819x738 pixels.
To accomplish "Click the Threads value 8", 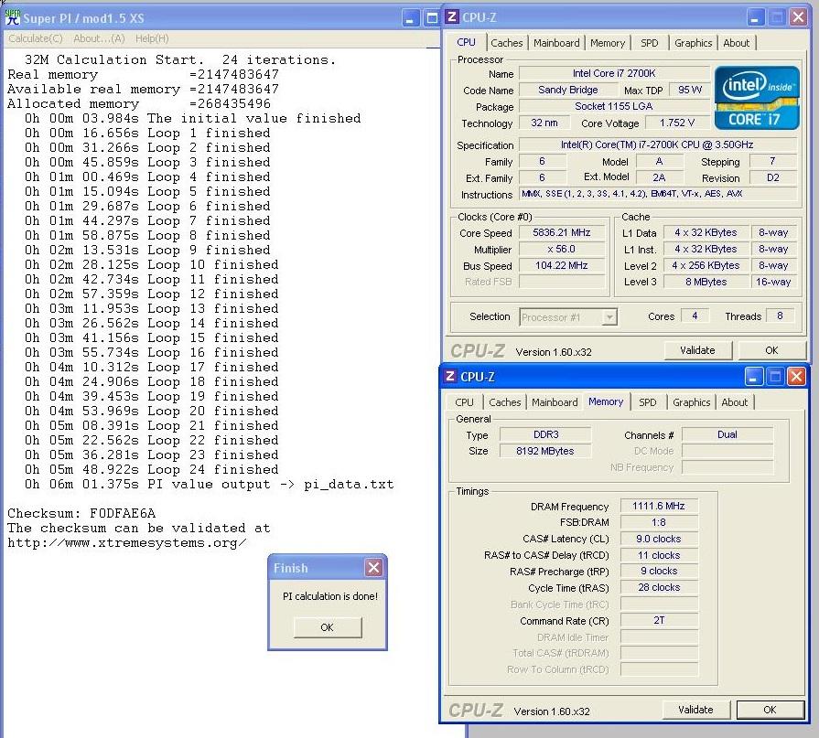I will coord(780,316).
